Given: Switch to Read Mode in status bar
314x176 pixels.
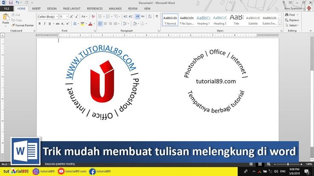Looking at the screenshot, I should (x=251, y=164).
